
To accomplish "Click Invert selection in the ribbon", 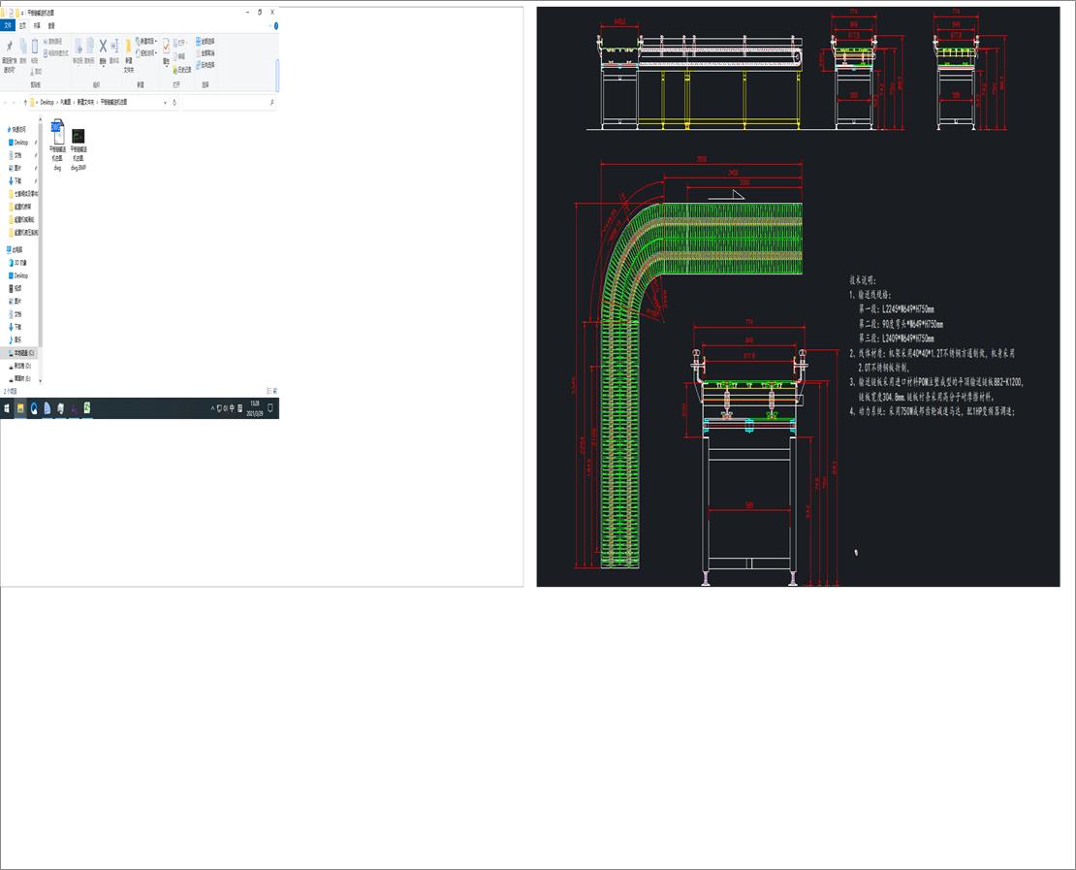I will 206,64.
